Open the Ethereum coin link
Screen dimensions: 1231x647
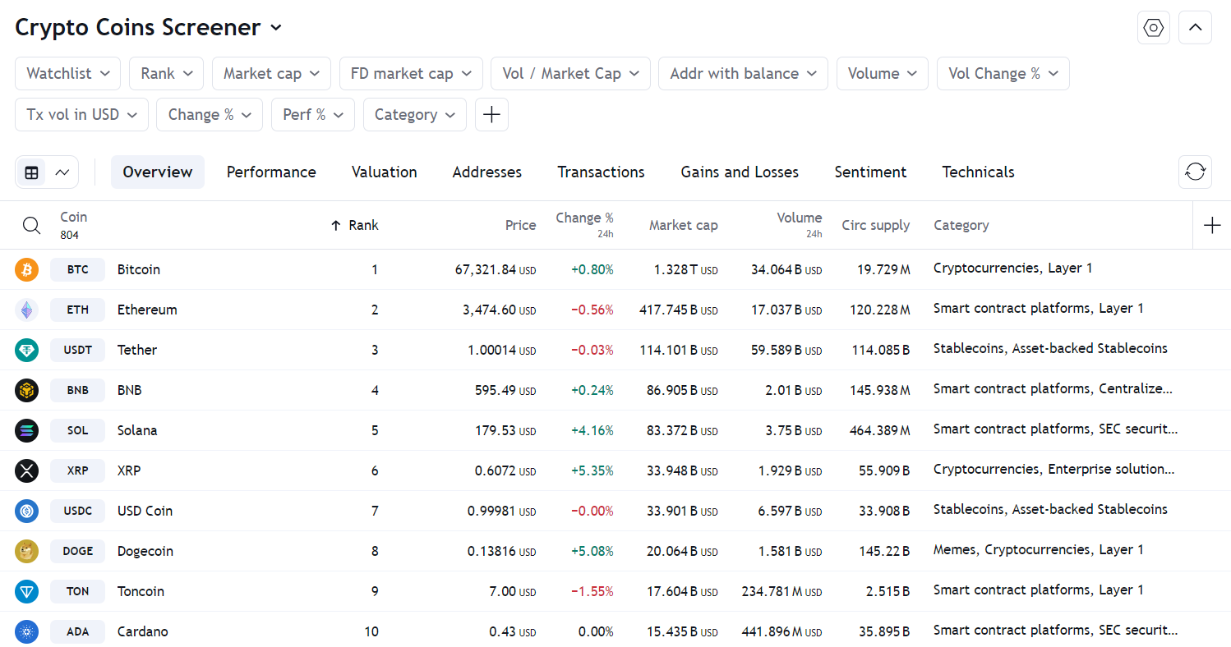tap(147, 310)
